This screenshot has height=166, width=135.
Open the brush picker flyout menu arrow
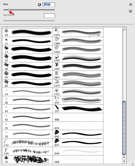[x=131, y=4]
